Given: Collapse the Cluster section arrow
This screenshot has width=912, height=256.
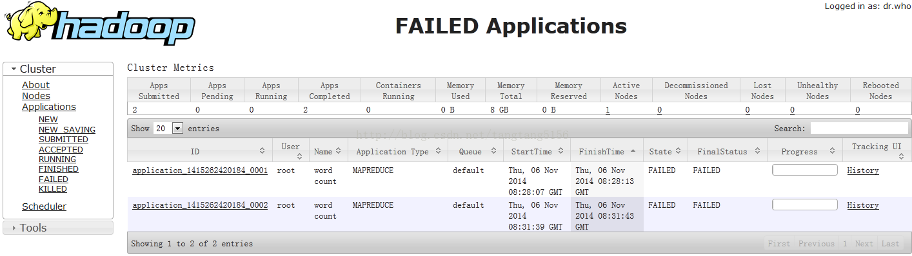Looking at the screenshot, I should (x=14, y=69).
